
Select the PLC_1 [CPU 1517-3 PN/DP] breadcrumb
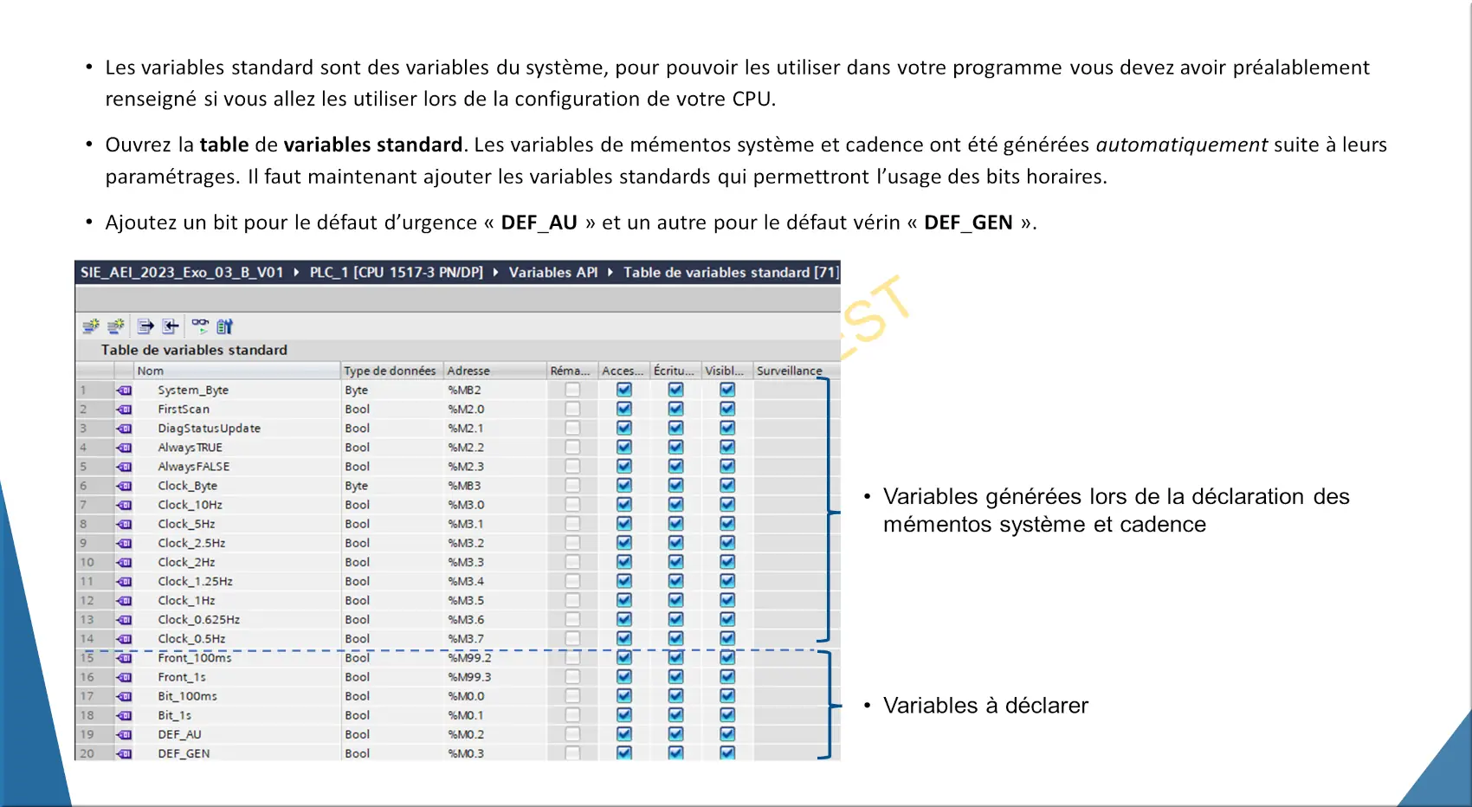click(397, 272)
